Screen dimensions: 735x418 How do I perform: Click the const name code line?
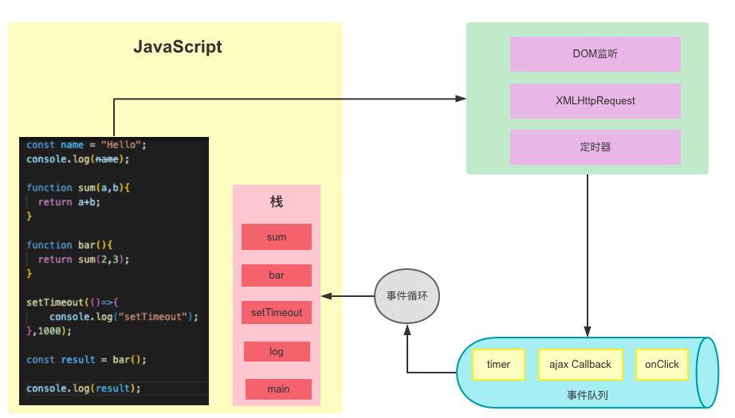(86, 145)
